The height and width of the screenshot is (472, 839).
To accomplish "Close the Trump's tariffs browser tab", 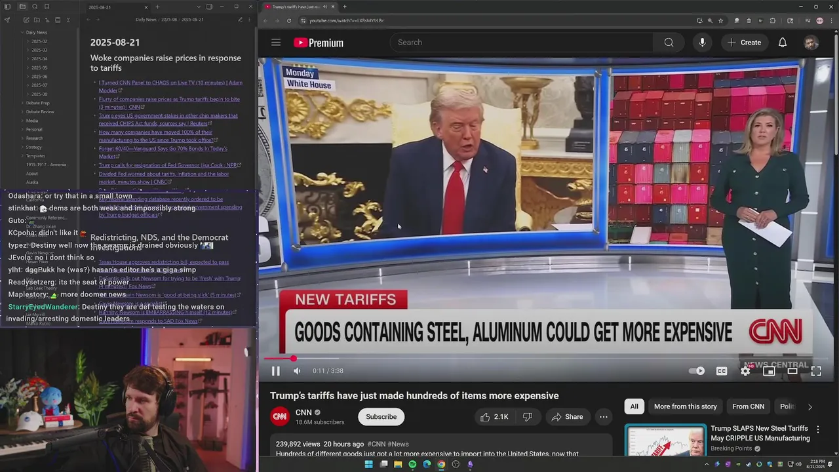I will pos(332,7).
